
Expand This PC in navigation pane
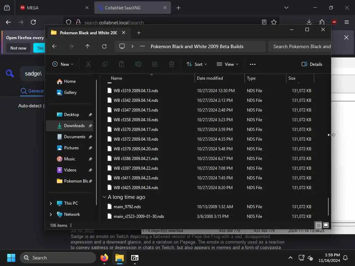point(51,203)
